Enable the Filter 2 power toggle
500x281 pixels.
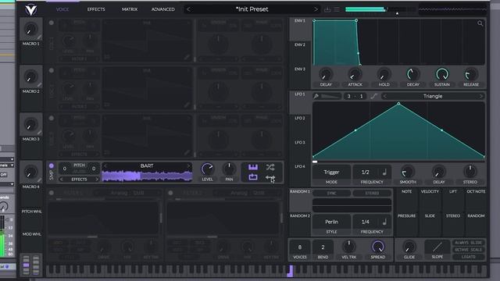point(170,193)
